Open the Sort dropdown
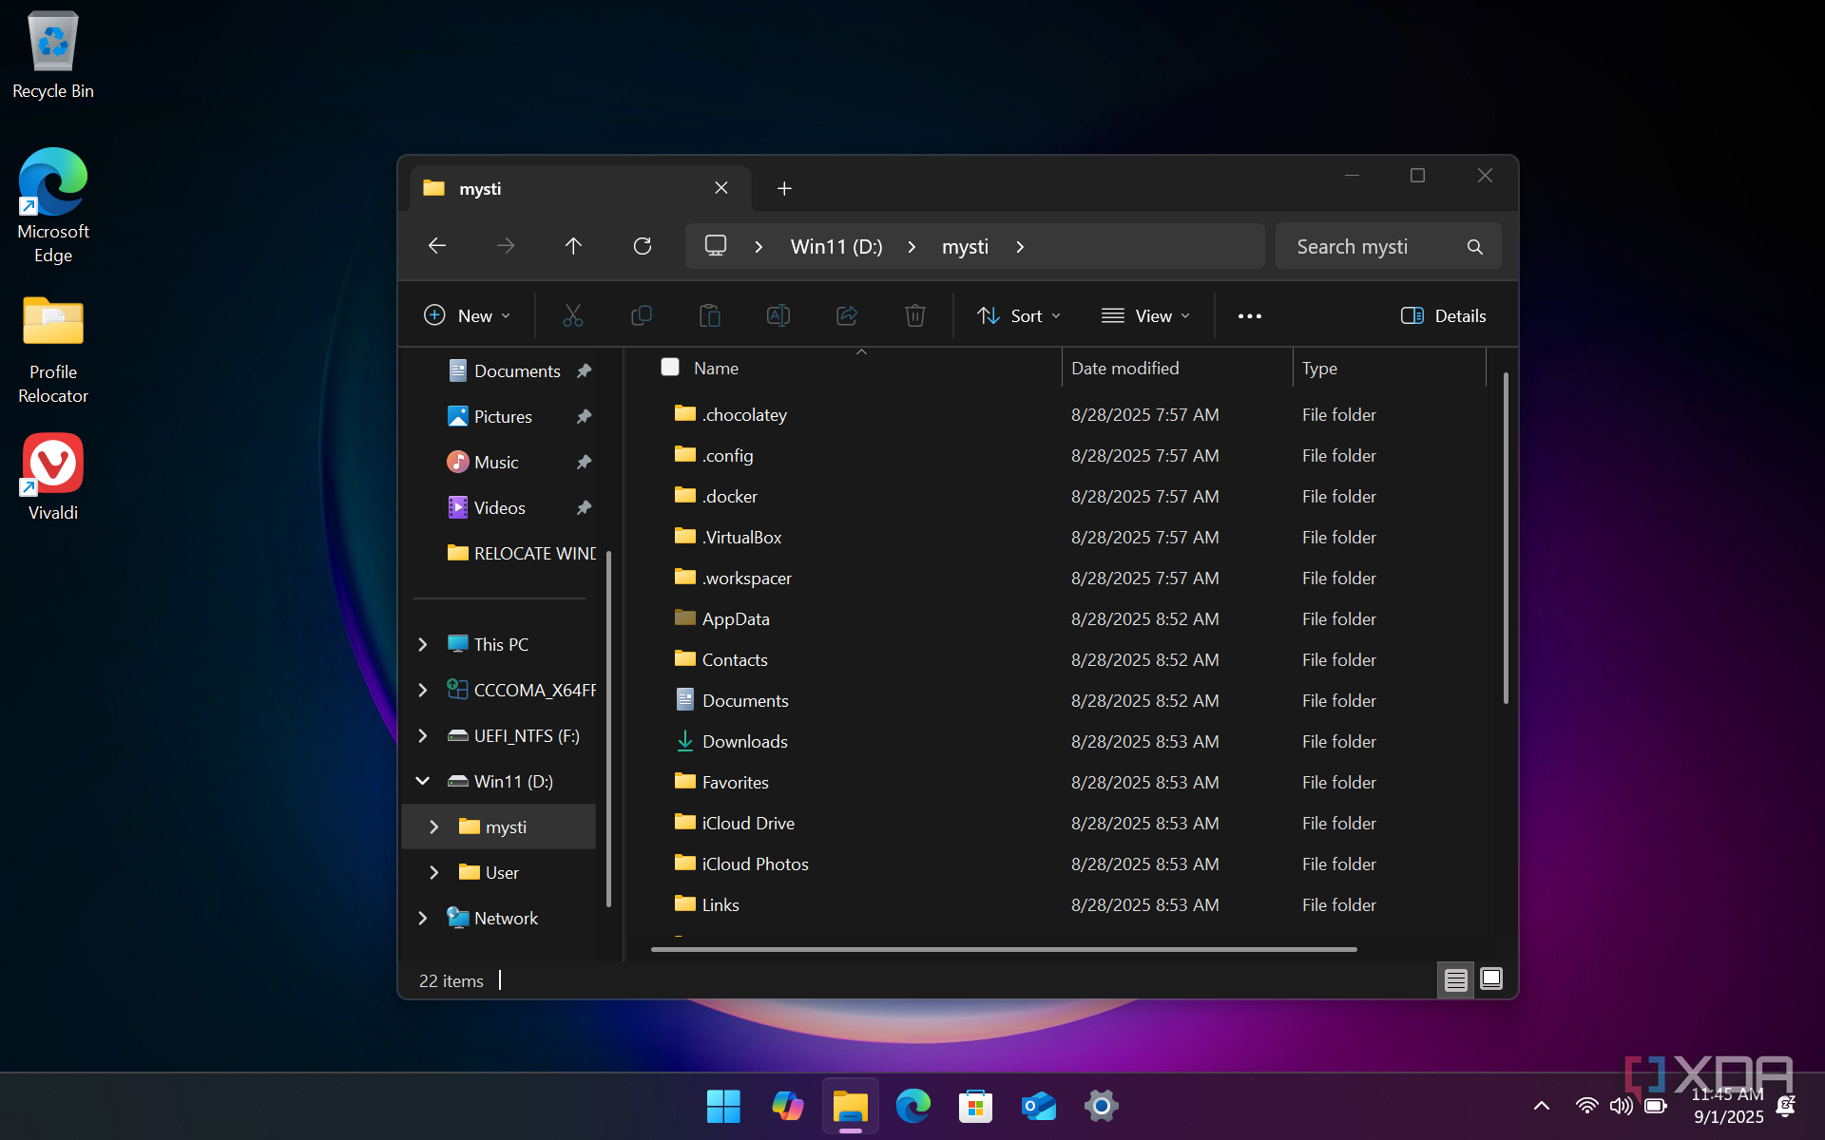Viewport: 1825px width, 1140px height. coord(1019,315)
